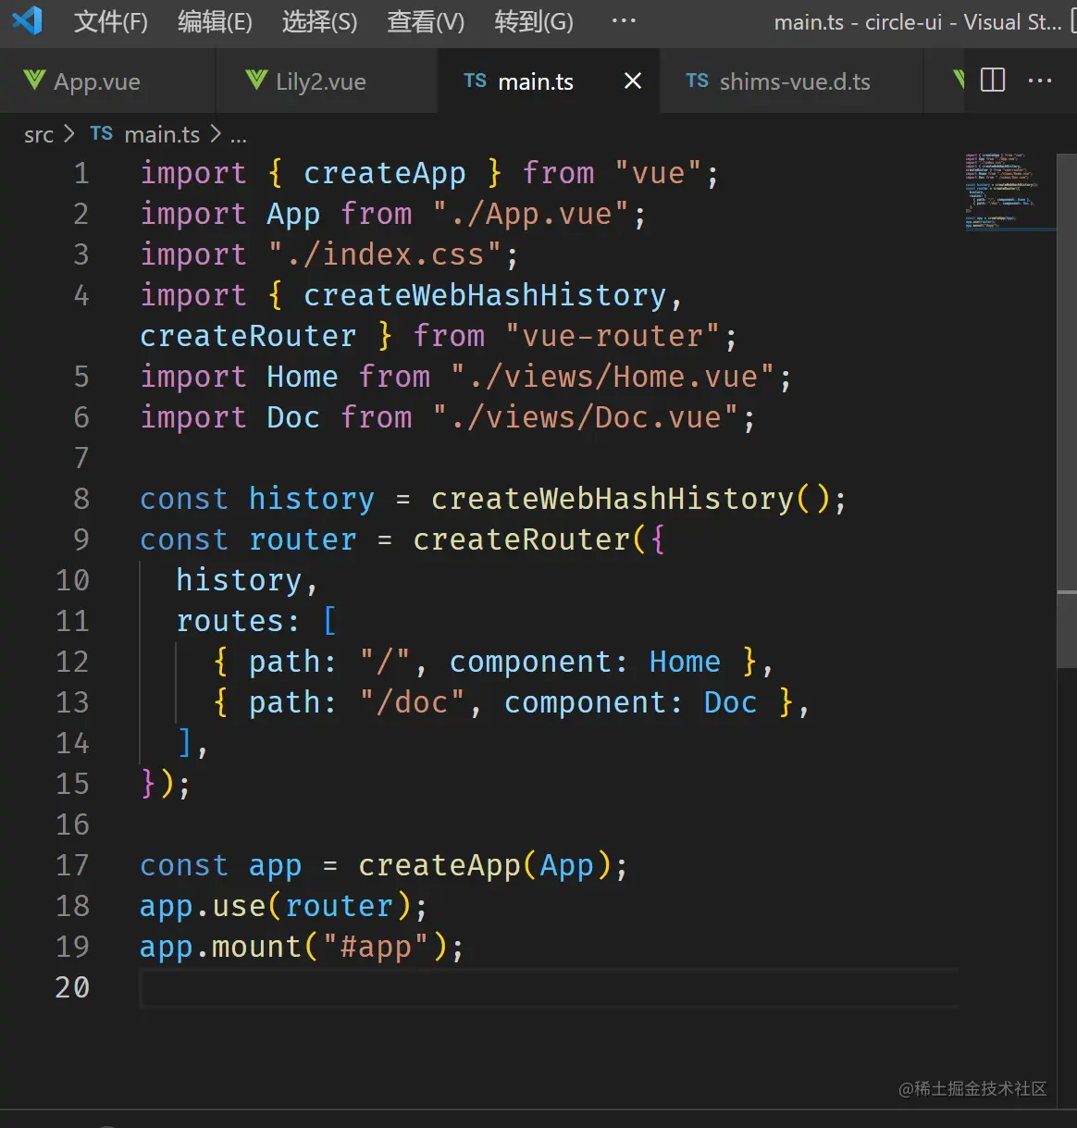This screenshot has width=1077, height=1128.
Task: Open breadcrumb chevron after src
Action: (x=69, y=135)
